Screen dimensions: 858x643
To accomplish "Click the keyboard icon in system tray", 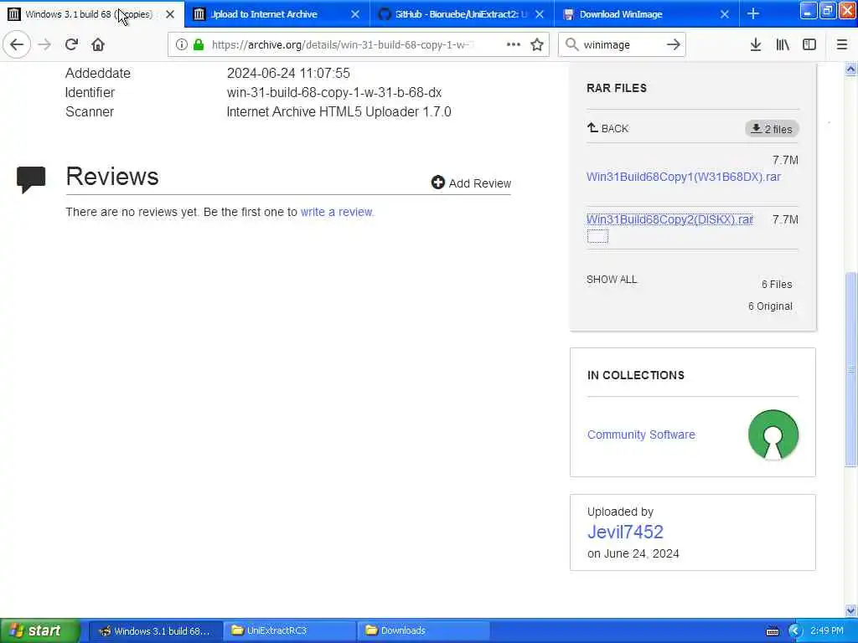I will [772, 631].
